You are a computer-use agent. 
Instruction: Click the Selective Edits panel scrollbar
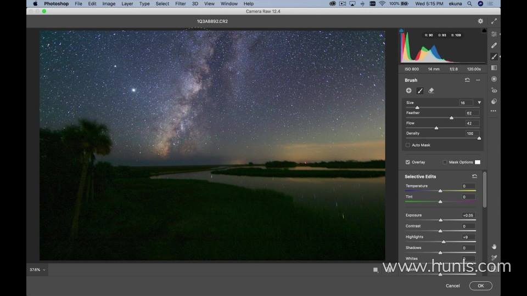click(x=484, y=190)
